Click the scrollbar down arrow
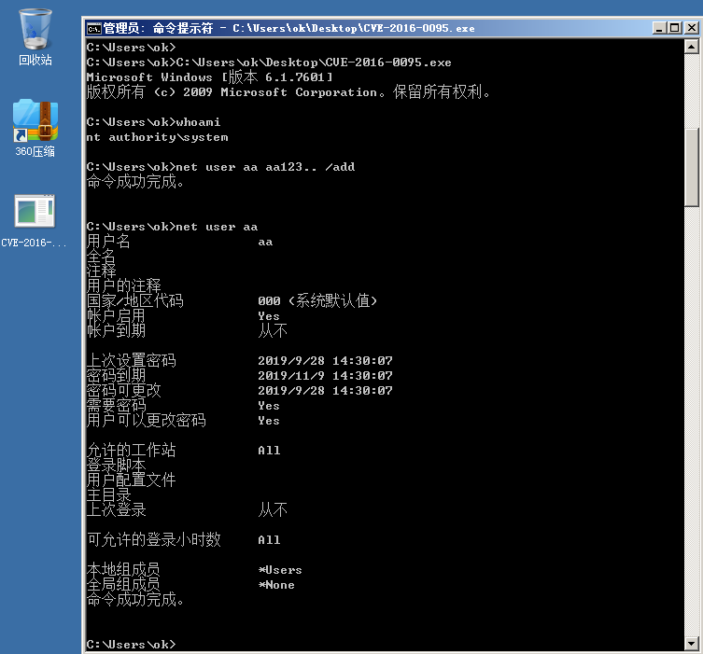This screenshot has height=654, width=703. (692, 644)
